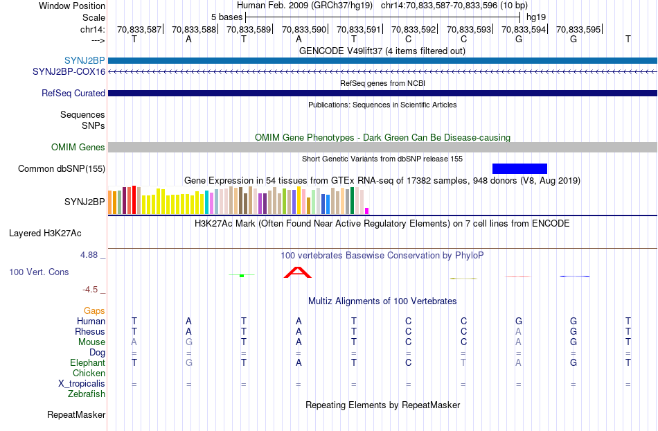Click the 'Sequences' publications label
Viewport: 658px width, 431px height.
coord(82,114)
